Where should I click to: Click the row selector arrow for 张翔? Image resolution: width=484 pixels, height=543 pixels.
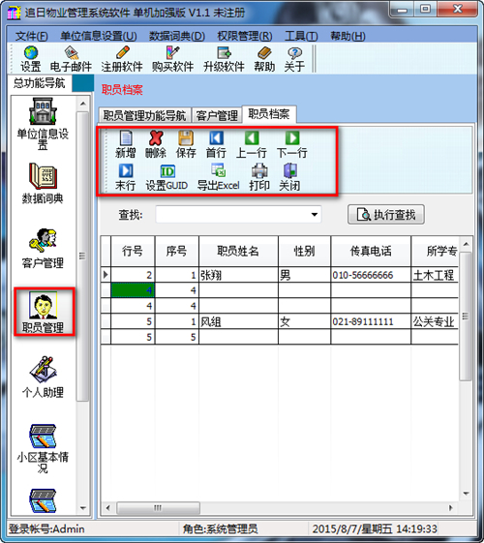tap(106, 275)
